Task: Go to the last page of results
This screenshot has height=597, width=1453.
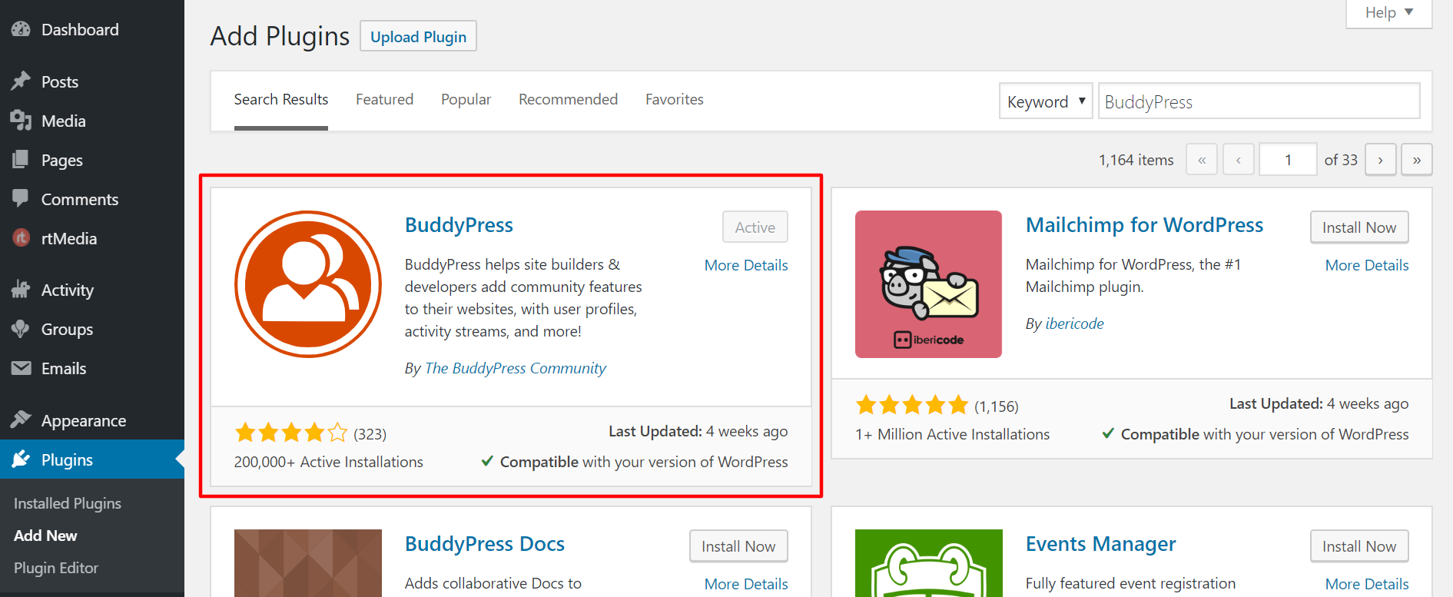Action: pos(1417,160)
